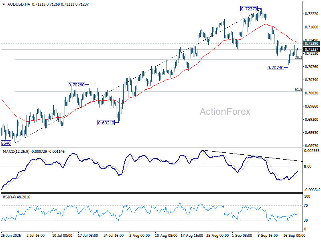
Task: Click the 3 Aug 00:00 time axis marker
Action: pyautogui.click(x=139, y=236)
